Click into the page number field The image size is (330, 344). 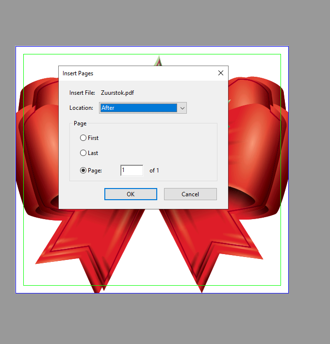(132, 171)
